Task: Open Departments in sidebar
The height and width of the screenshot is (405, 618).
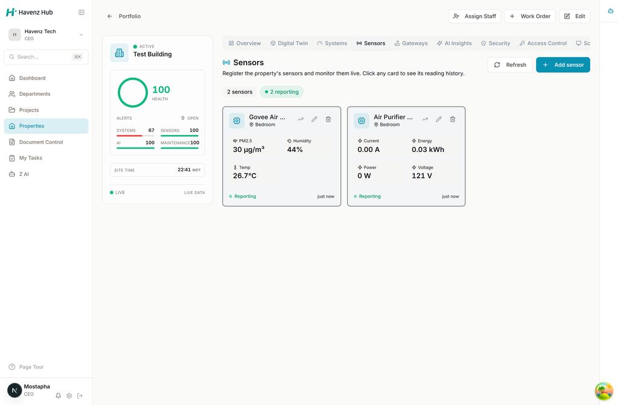Action: click(46, 93)
